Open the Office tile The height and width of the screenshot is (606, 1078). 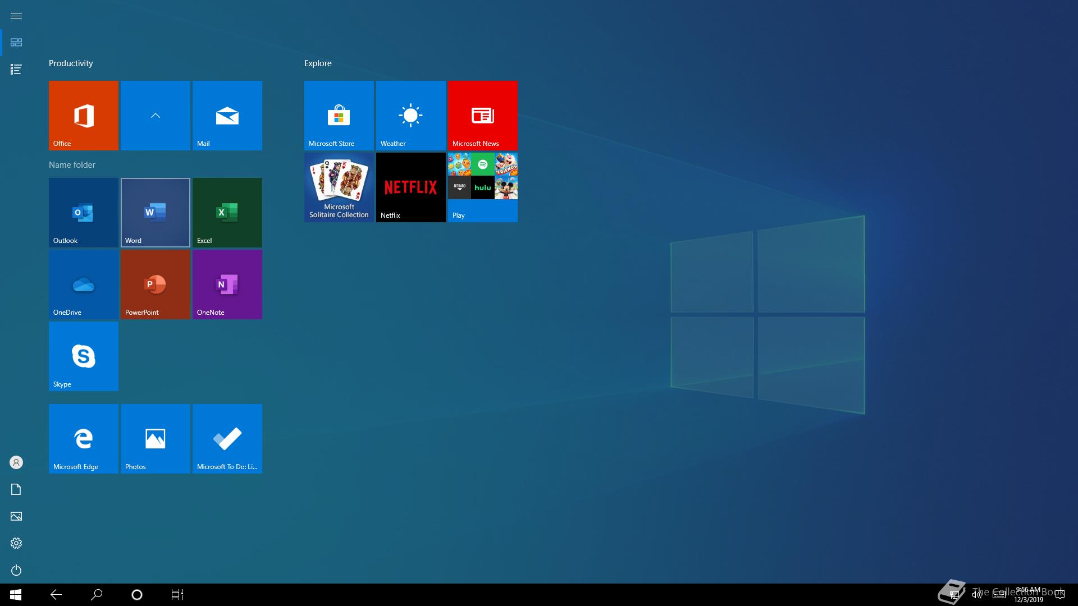tap(83, 115)
